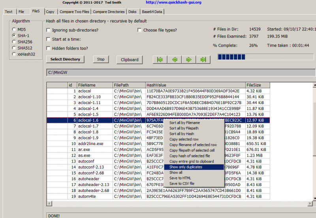Check the Start at a time box
Screen dimensions: 316x218
point(49,39)
